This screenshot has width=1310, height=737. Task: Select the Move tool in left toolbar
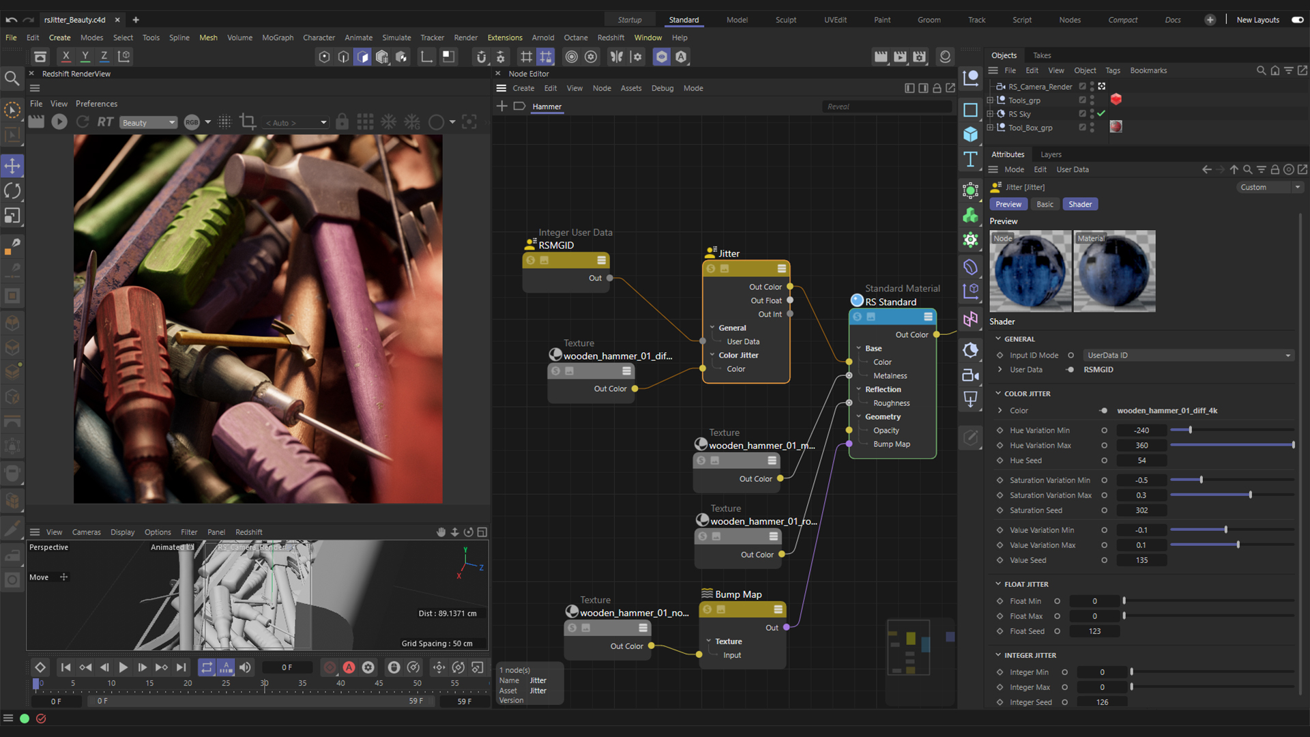(x=12, y=166)
